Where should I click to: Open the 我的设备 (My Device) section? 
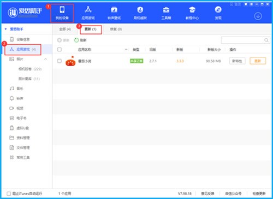tap(62, 13)
